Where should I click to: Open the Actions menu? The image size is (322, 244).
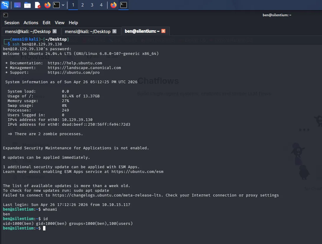(x=31, y=23)
